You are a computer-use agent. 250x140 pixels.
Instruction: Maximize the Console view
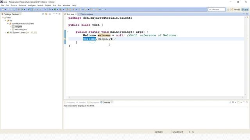(246, 102)
